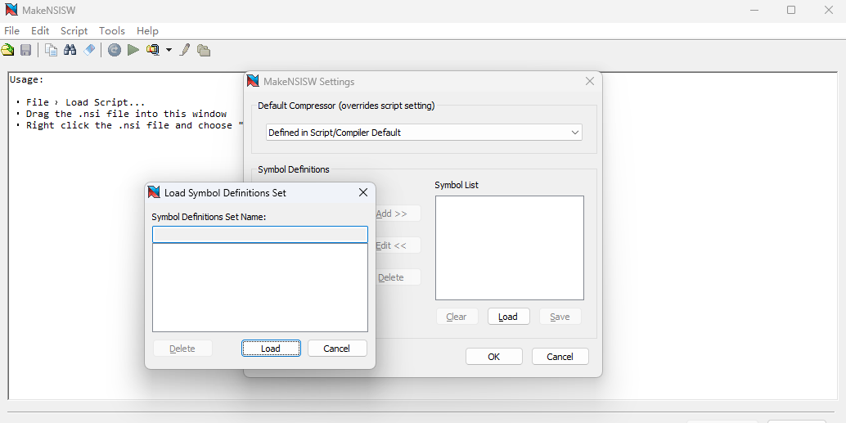This screenshot has width=846, height=423.
Task: Expand the compressor toolbar dropdown arrow
Action: coord(169,50)
